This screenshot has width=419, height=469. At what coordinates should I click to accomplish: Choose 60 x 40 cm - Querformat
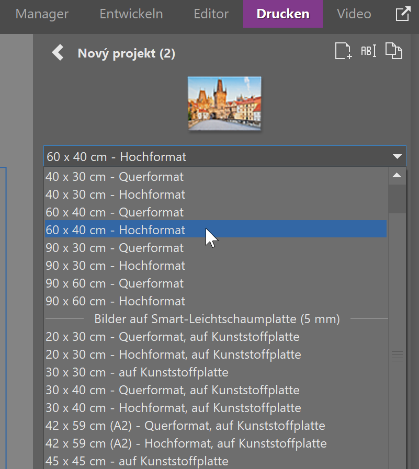pos(115,212)
